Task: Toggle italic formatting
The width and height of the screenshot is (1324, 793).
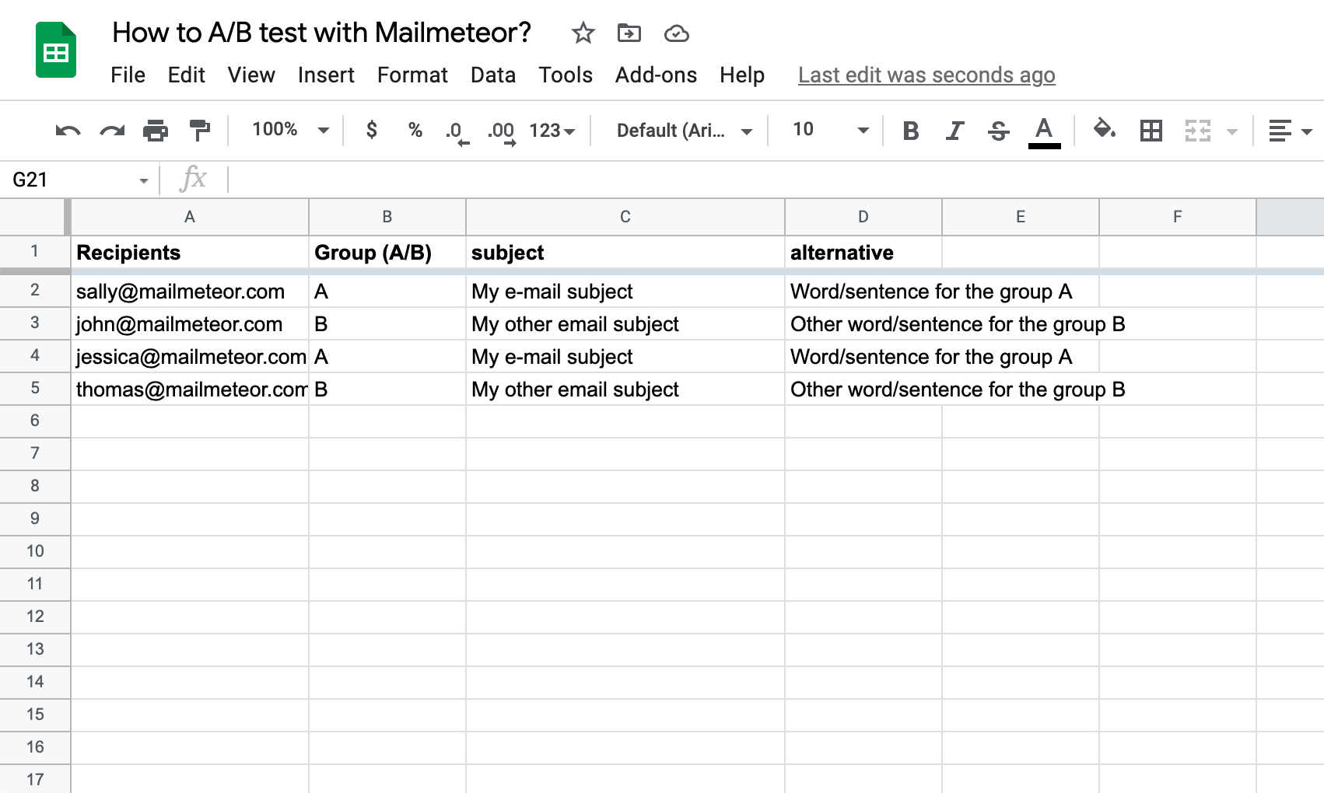Action: pyautogui.click(x=954, y=131)
